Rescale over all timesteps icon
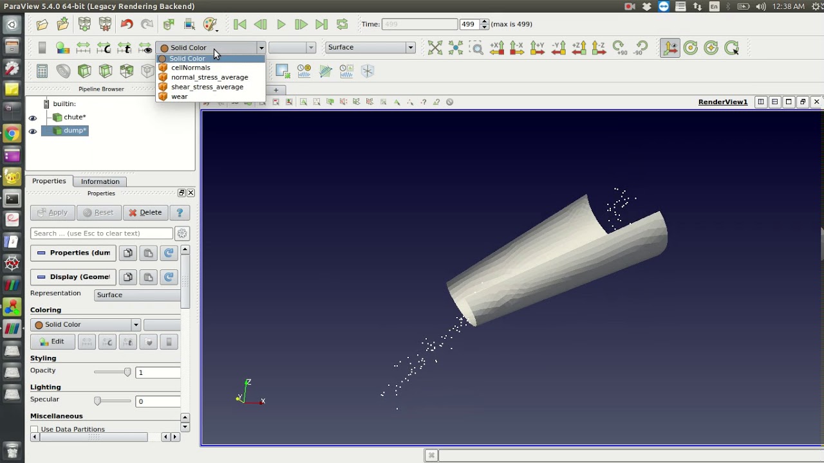The image size is (824, 463). 124,48
